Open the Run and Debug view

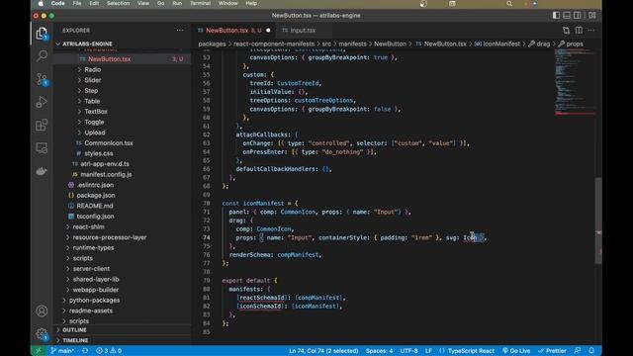tap(42, 102)
